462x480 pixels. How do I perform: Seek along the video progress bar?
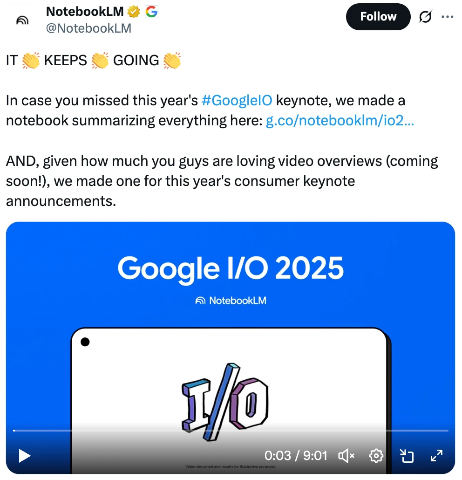point(231,431)
